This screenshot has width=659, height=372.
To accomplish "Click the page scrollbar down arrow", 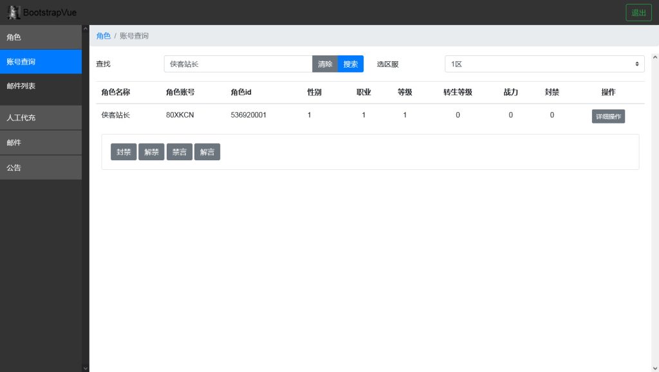I will 654,367.
